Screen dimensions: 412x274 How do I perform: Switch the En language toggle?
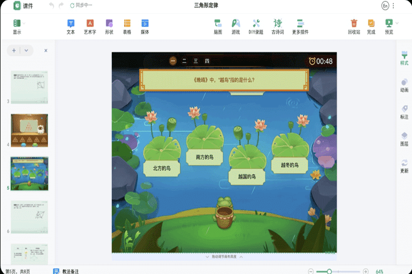point(385,6)
